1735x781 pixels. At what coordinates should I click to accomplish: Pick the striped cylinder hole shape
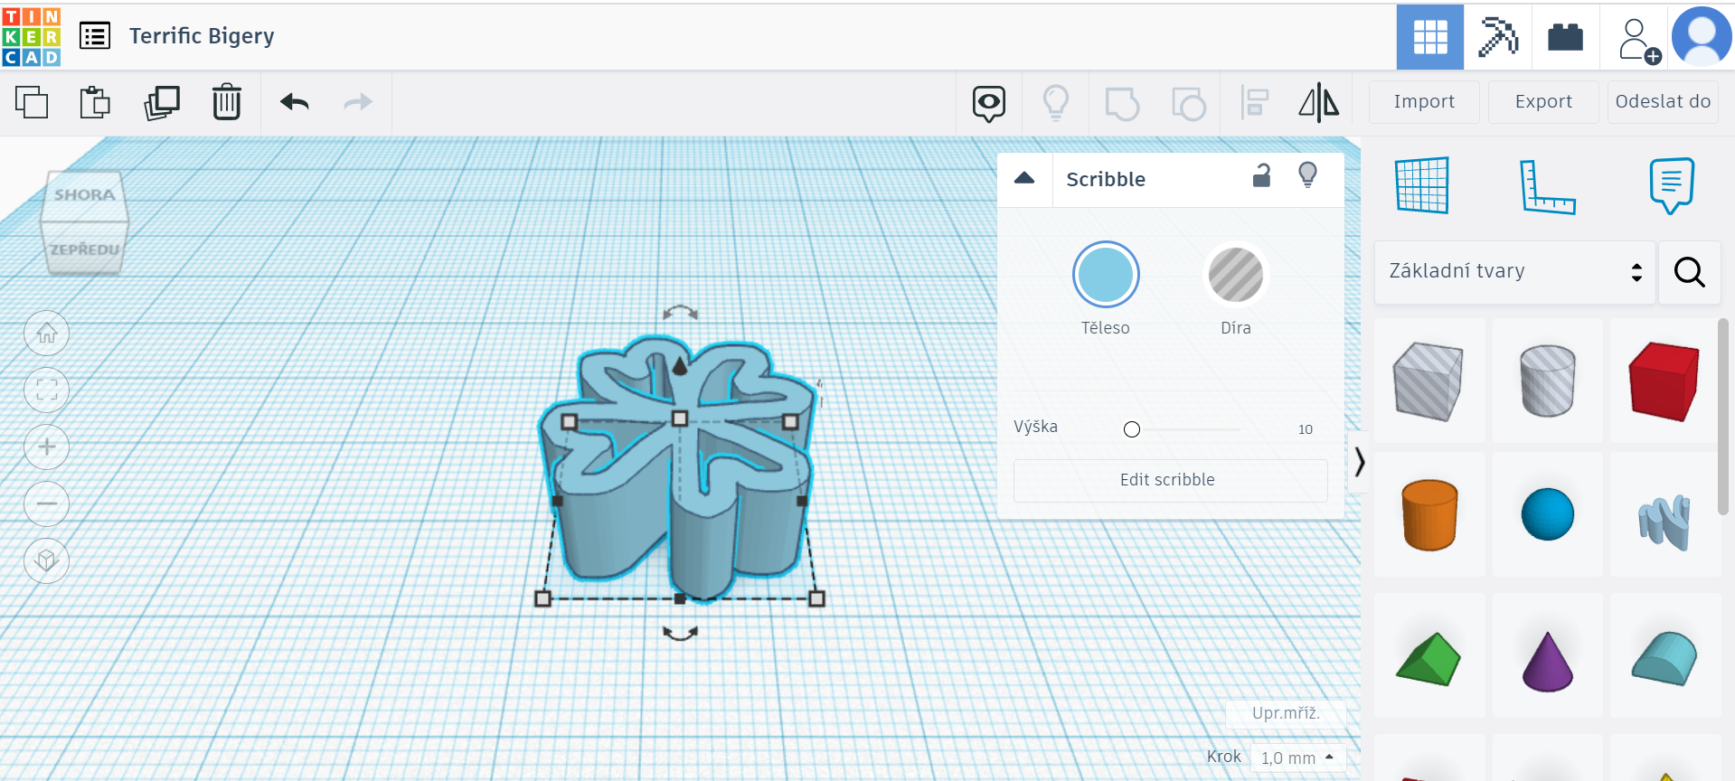tap(1547, 381)
